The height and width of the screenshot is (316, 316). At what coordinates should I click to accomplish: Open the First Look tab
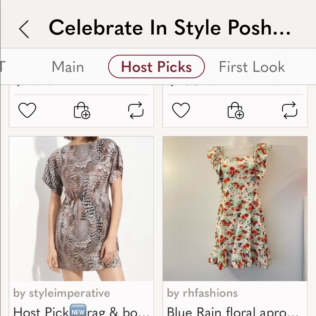(252, 67)
